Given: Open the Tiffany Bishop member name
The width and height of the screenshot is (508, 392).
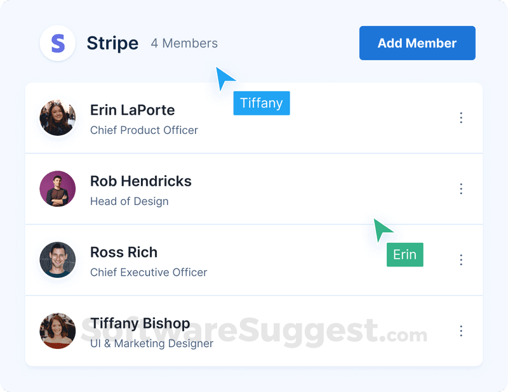Looking at the screenshot, I should (140, 323).
